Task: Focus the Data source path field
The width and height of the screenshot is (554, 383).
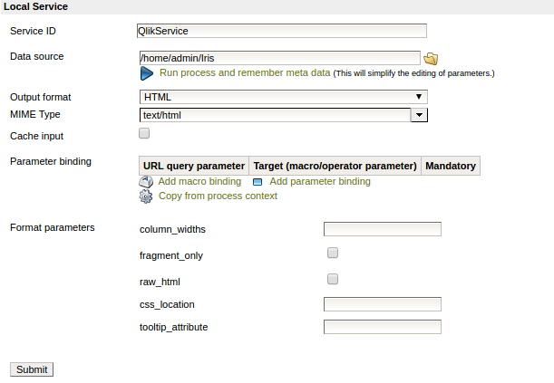Action: click(279, 58)
